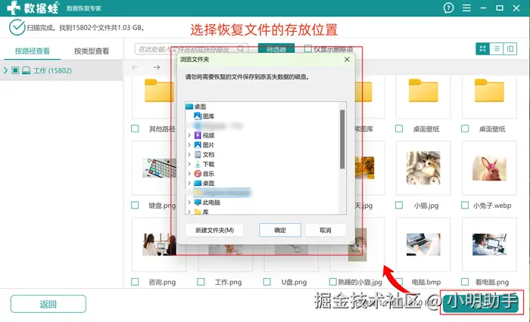Viewport: 530px width, 322px height.
Task: Open the 电脑.bmp laptop thumbnail
Action: coord(423,244)
